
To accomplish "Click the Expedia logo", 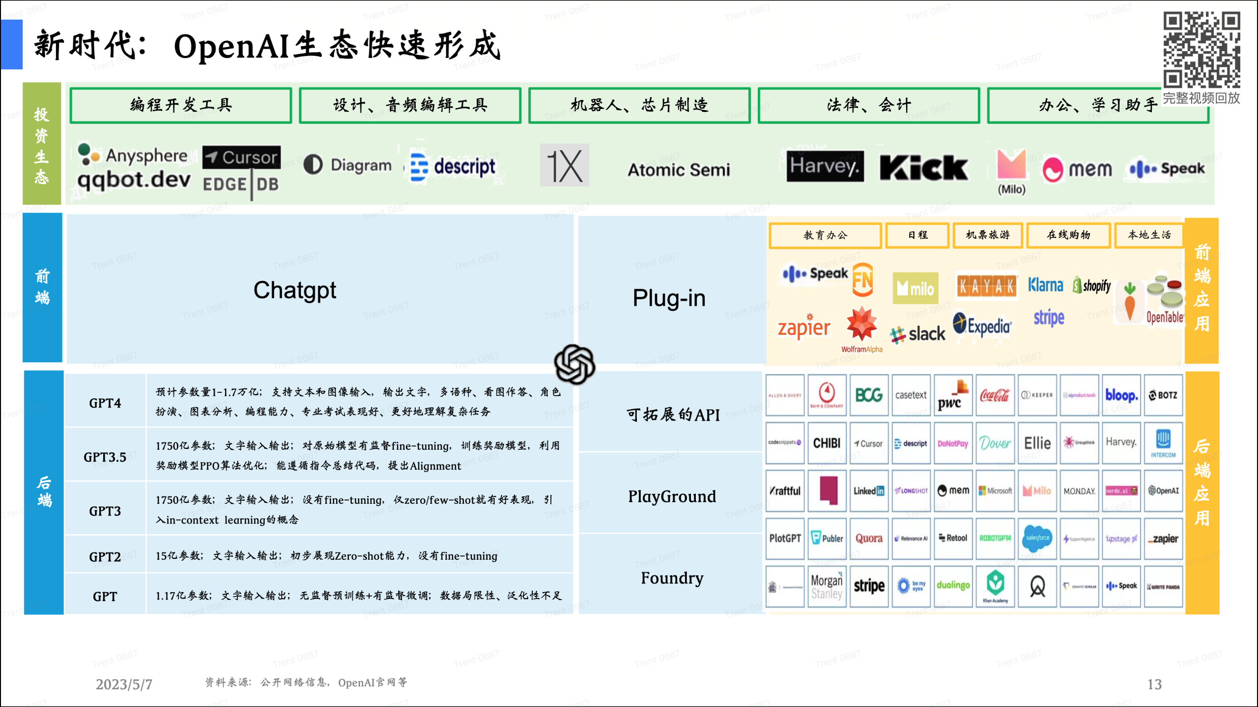I will (982, 325).
